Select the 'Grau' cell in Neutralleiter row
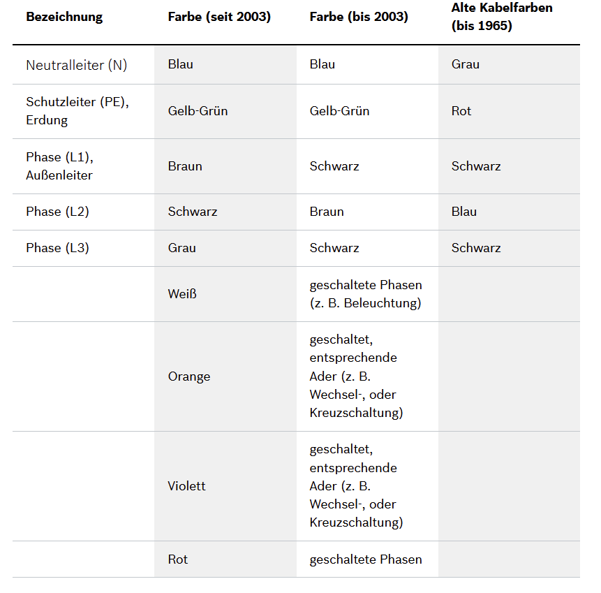Image resolution: width=601 pixels, height=593 pixels. click(466, 64)
